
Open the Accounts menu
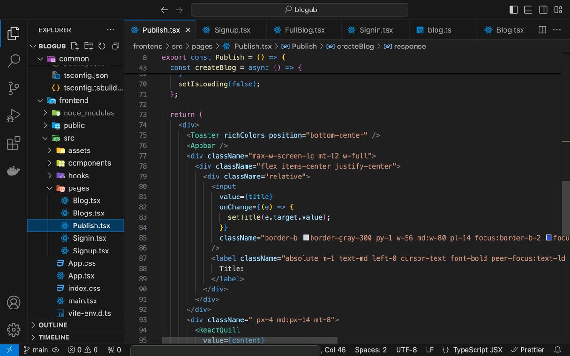coord(14,302)
